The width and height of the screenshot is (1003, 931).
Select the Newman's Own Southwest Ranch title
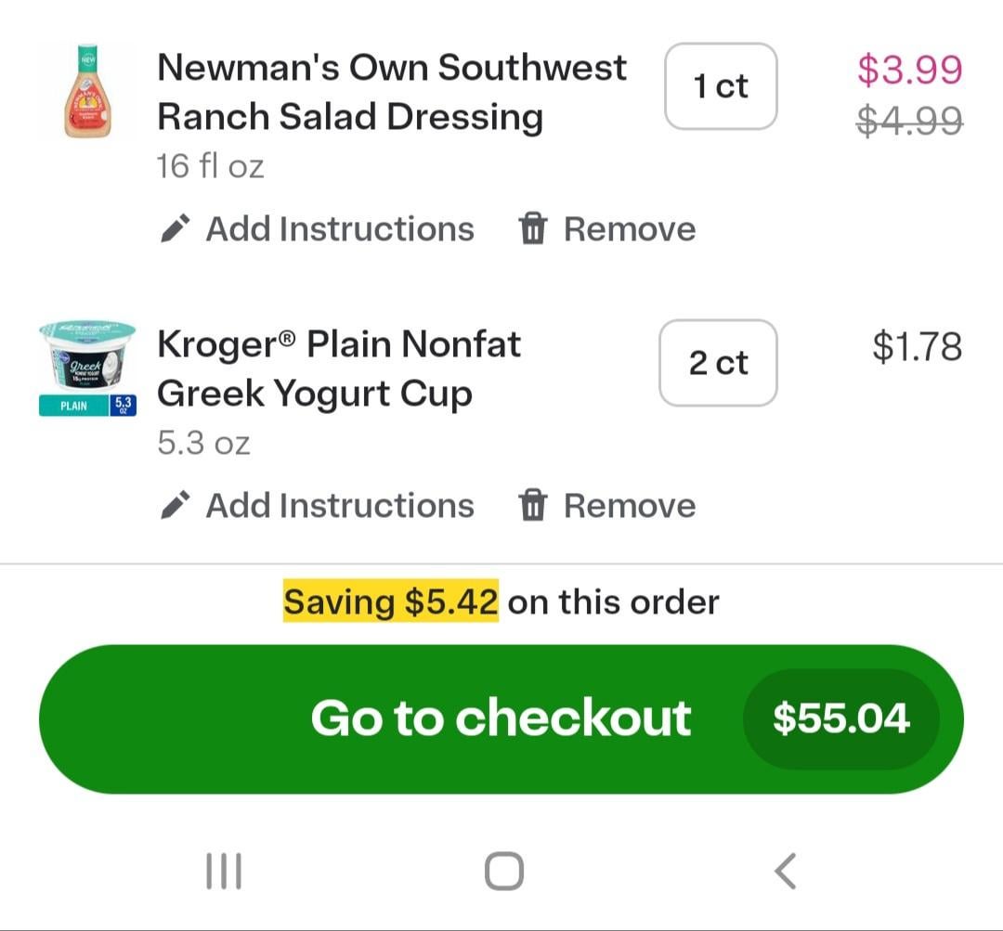point(391,92)
